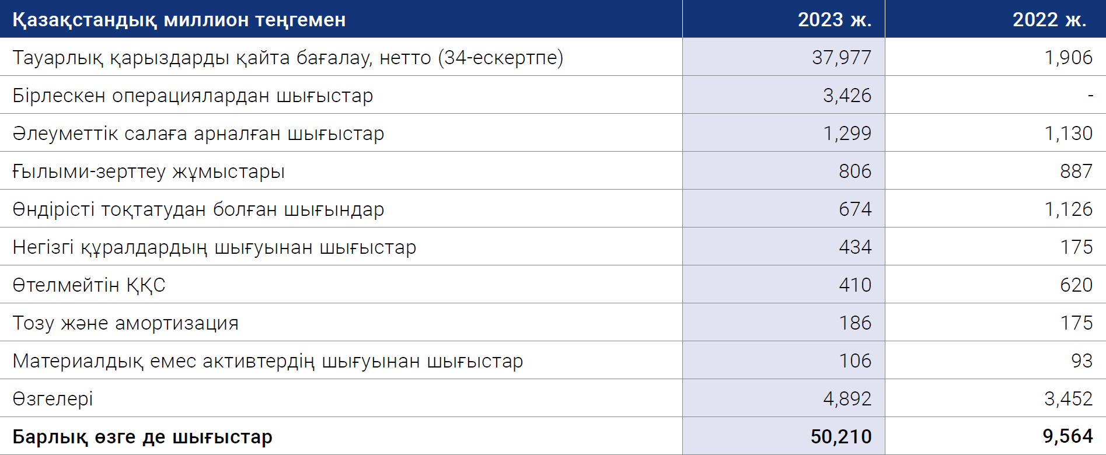The width and height of the screenshot is (1106, 455).
Task: Select 'Бірлескен операциялардан шығыстар' row label
Action: (193, 96)
